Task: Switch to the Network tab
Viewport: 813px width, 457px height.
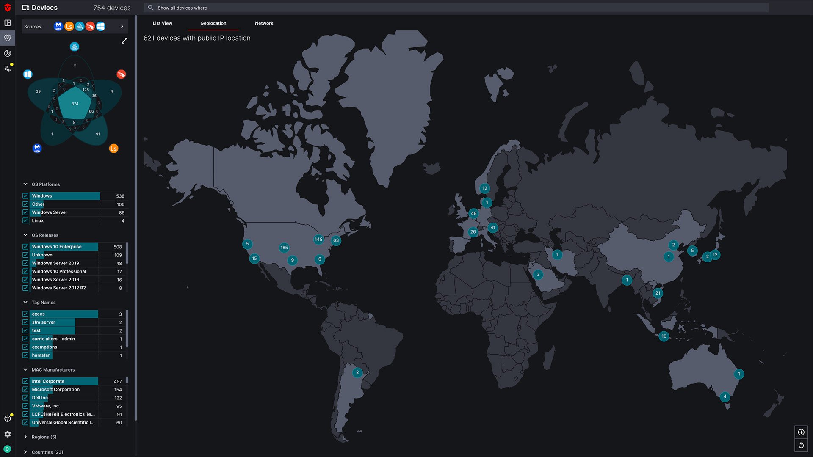Action: (x=264, y=23)
